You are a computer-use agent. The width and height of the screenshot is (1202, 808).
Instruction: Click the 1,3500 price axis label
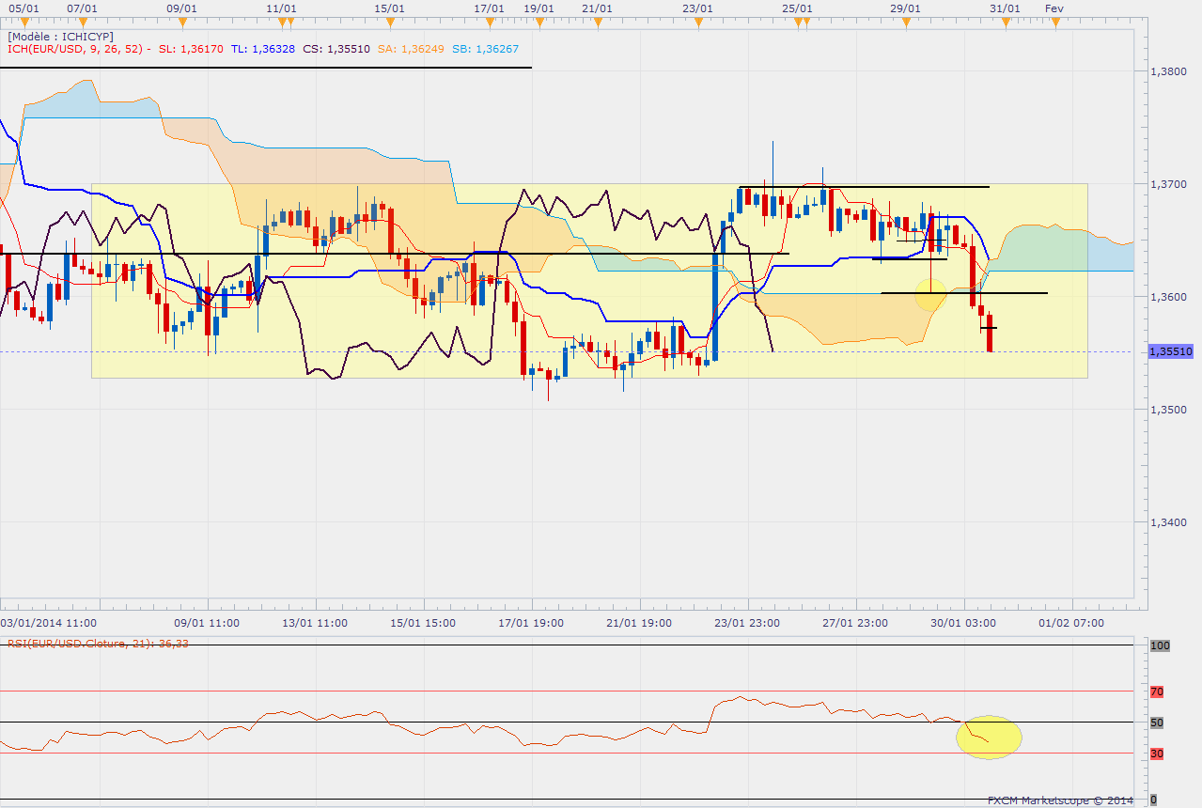point(1167,410)
